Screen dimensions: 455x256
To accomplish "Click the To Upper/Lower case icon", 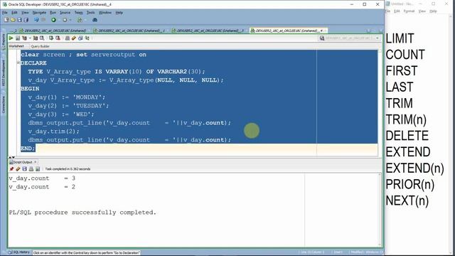I will coord(87,38).
